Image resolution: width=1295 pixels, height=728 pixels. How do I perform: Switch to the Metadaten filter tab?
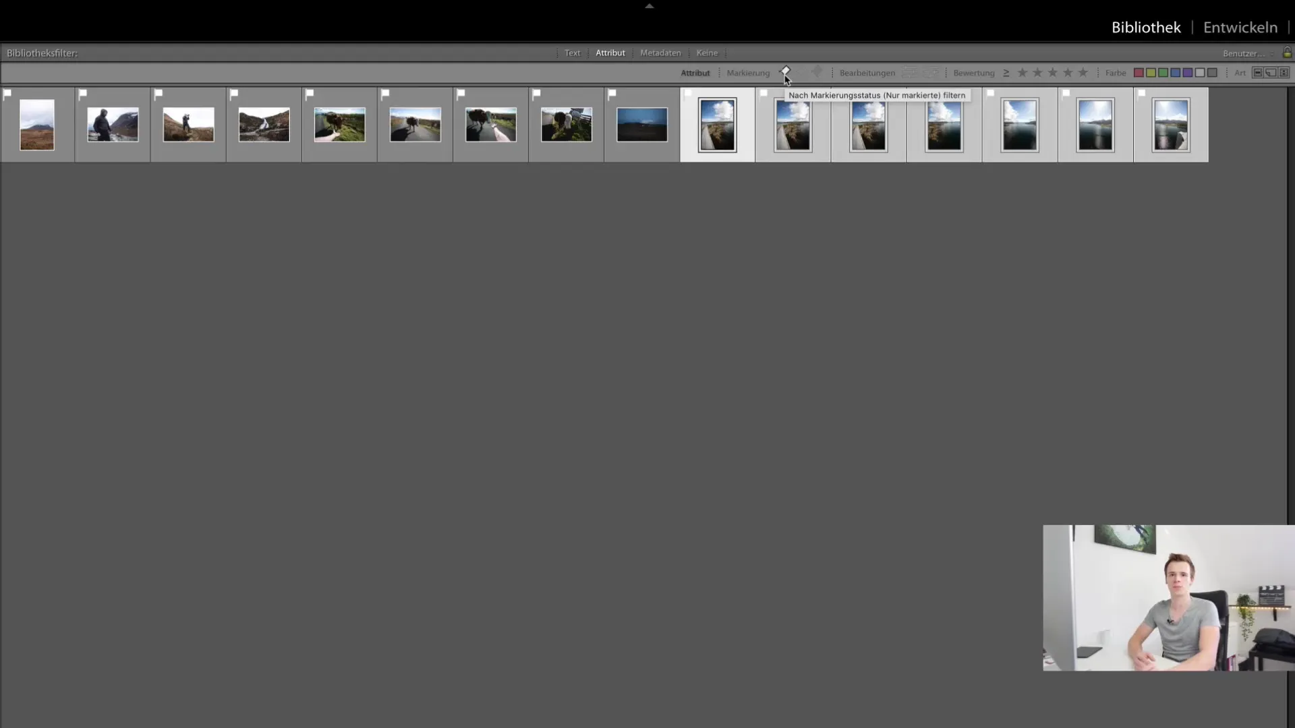[x=660, y=53]
